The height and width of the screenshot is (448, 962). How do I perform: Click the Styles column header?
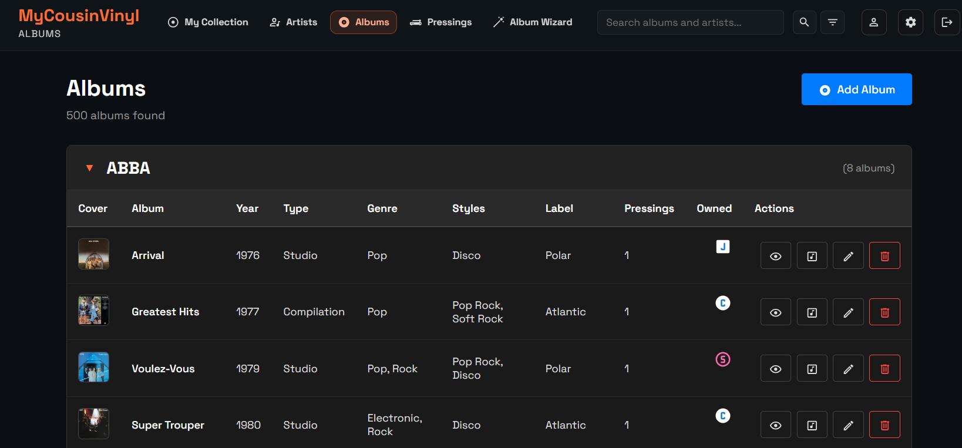pos(469,208)
